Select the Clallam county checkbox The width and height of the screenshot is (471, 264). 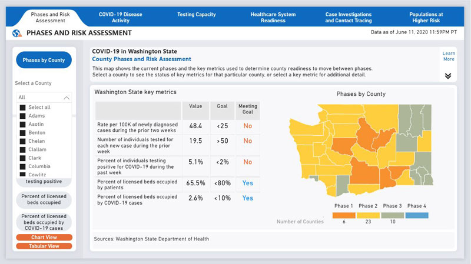23,150
